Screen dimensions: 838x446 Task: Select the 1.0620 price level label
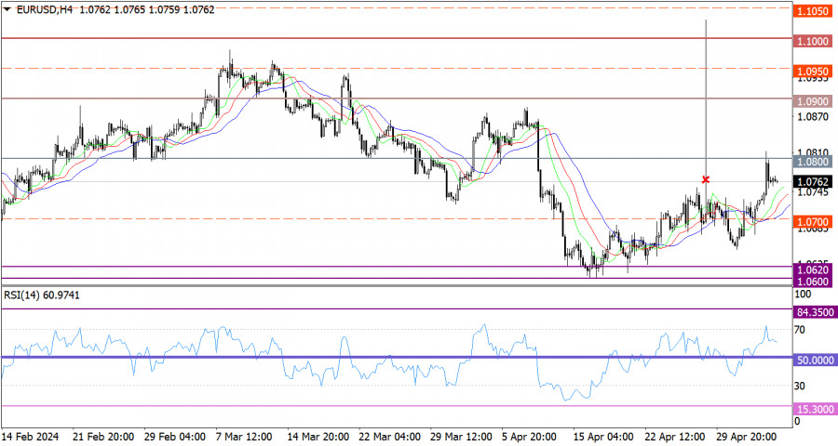[812, 270]
